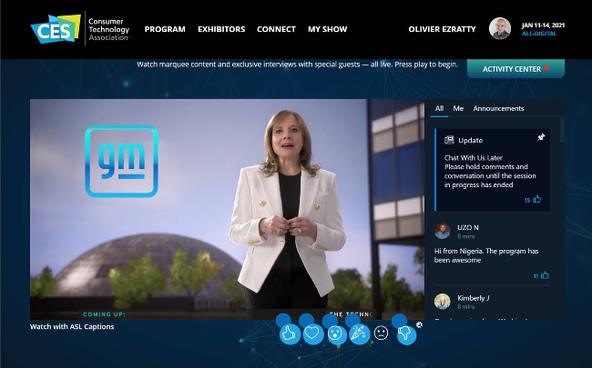Open the CONNECT menu
This screenshot has width=592, height=368.
[x=276, y=29]
